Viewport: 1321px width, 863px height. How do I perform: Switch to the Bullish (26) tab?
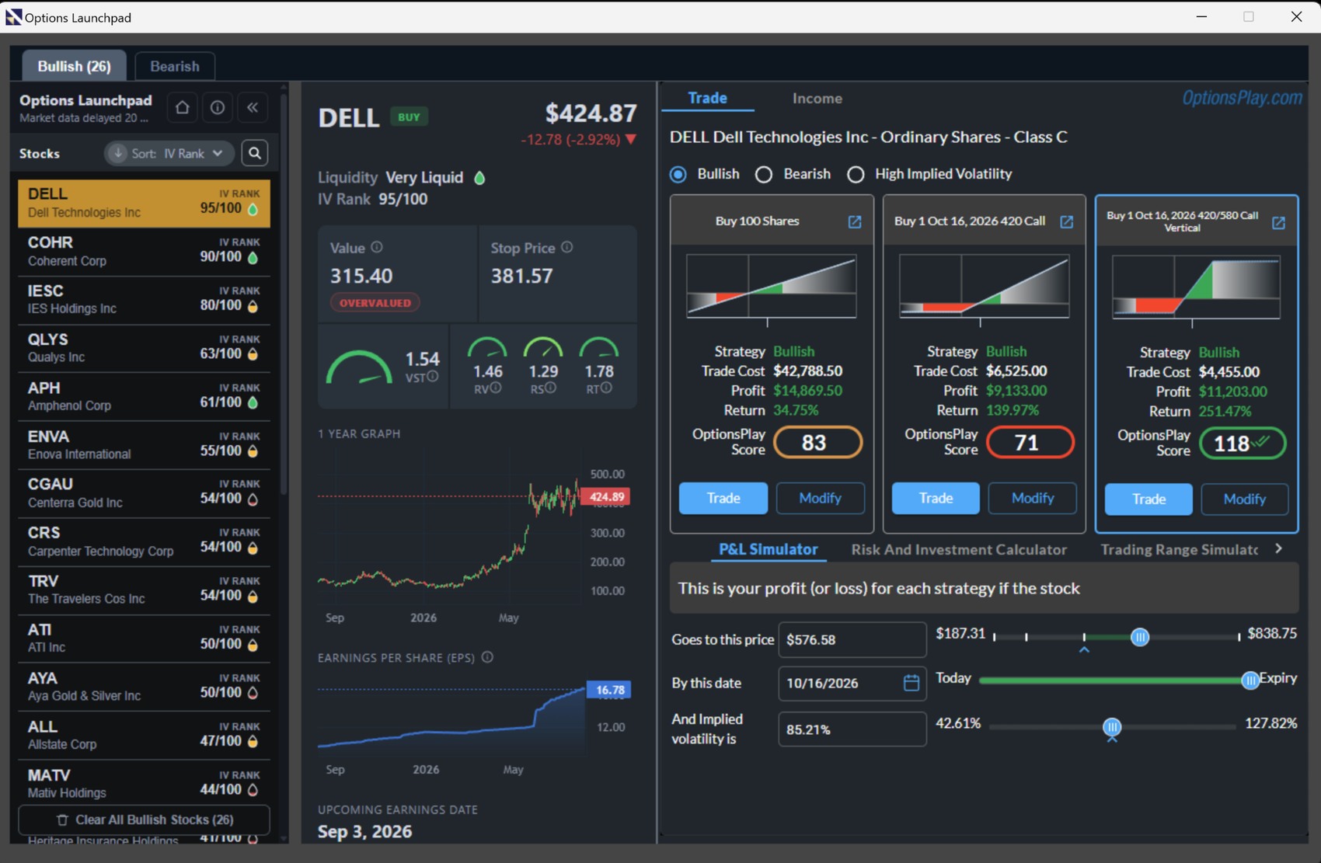(74, 66)
